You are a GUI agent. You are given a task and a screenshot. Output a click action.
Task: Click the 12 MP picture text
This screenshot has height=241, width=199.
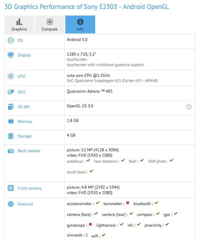point(93,150)
